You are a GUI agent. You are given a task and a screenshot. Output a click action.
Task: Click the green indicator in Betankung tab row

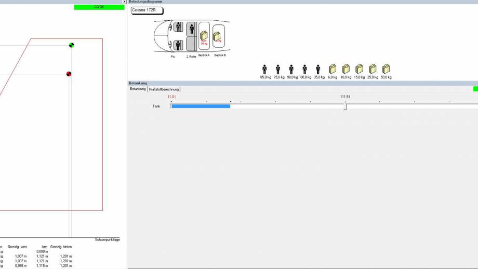(475, 89)
